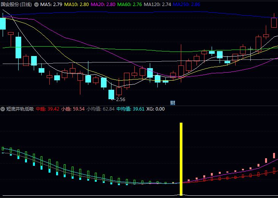Image resolution: width=278 pixels, height=198 pixels.
Task: Select the MA120 indicator label
Action: 158,5
